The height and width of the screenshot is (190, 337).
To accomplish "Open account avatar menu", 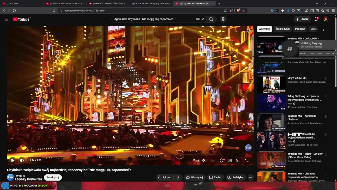I will coord(326,19).
